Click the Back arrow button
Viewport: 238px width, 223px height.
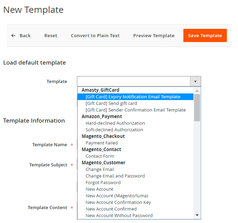[x=21, y=35]
